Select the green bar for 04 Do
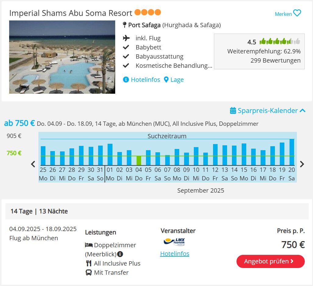Screen dimensions: 313x286 tap(139, 161)
